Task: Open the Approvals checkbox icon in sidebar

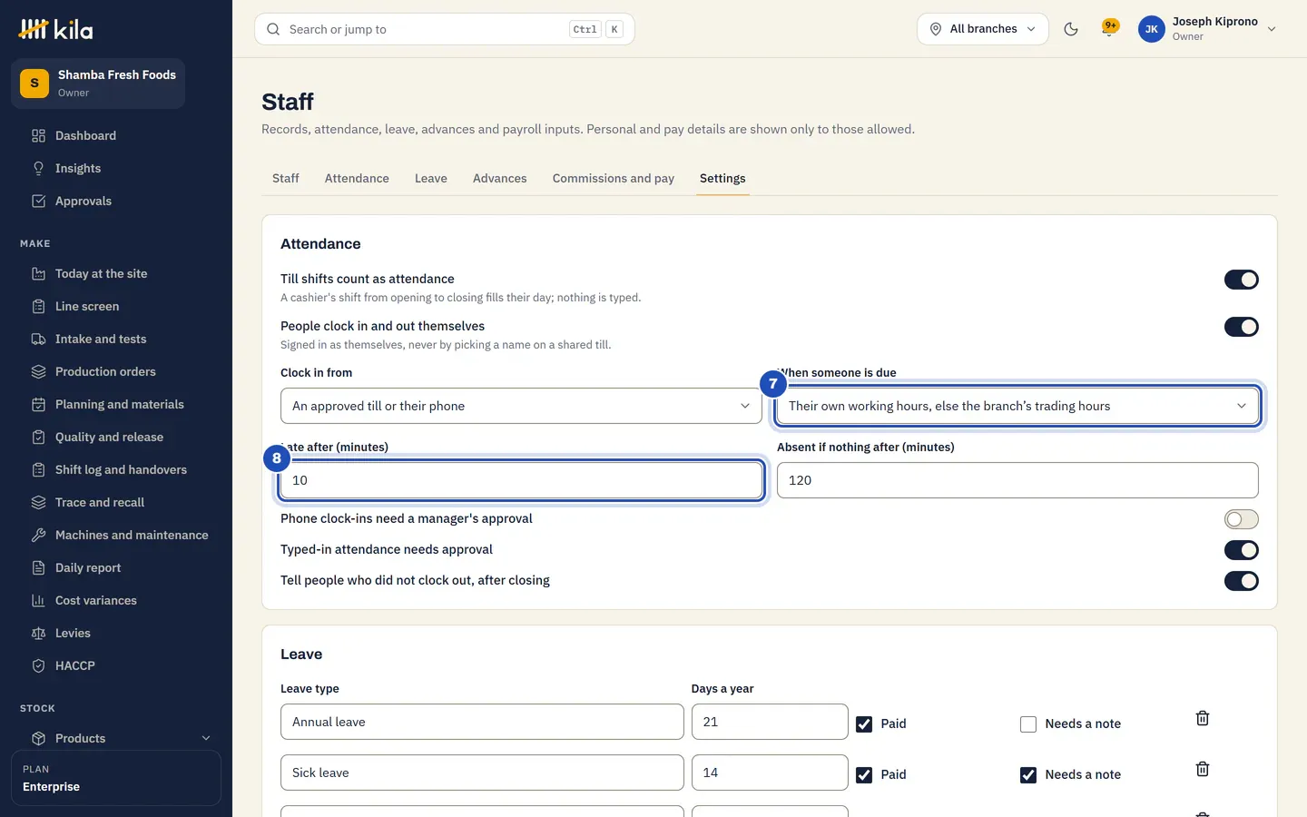Action: (x=38, y=201)
